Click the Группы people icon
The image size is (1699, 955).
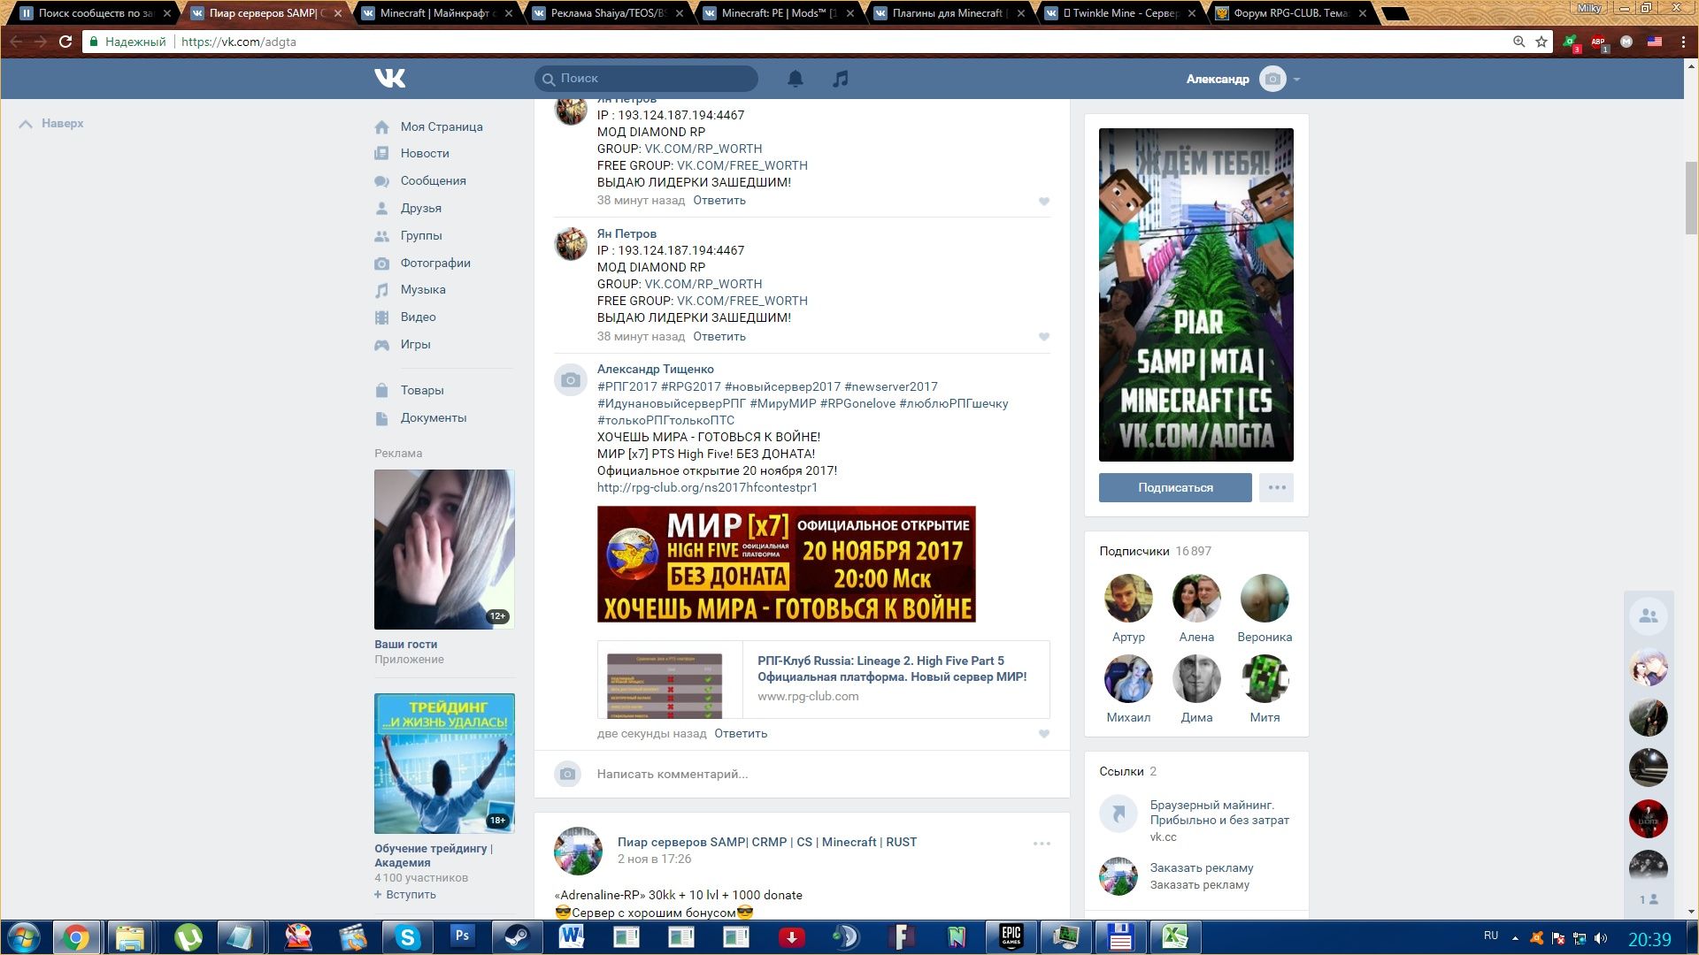(x=381, y=235)
